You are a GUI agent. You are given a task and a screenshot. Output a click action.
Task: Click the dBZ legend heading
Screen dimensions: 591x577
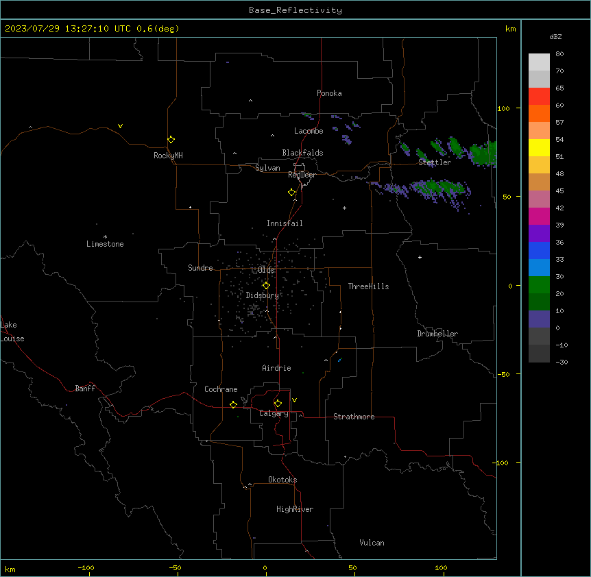(x=555, y=36)
